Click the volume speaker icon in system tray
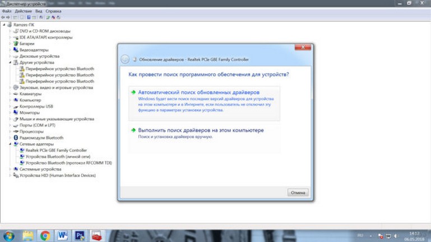431x242 pixels. 396,236
